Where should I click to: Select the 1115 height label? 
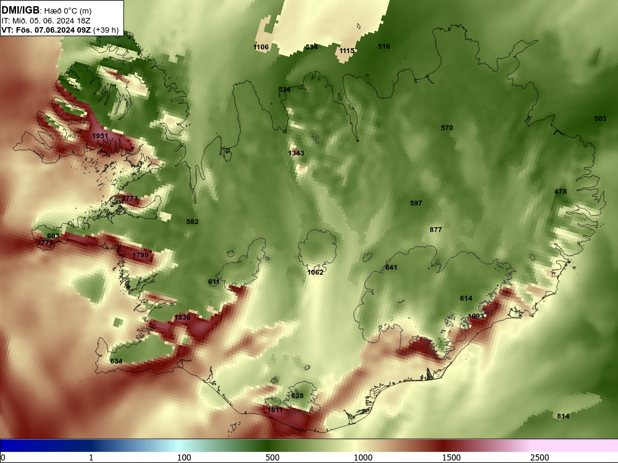pyautogui.click(x=347, y=51)
